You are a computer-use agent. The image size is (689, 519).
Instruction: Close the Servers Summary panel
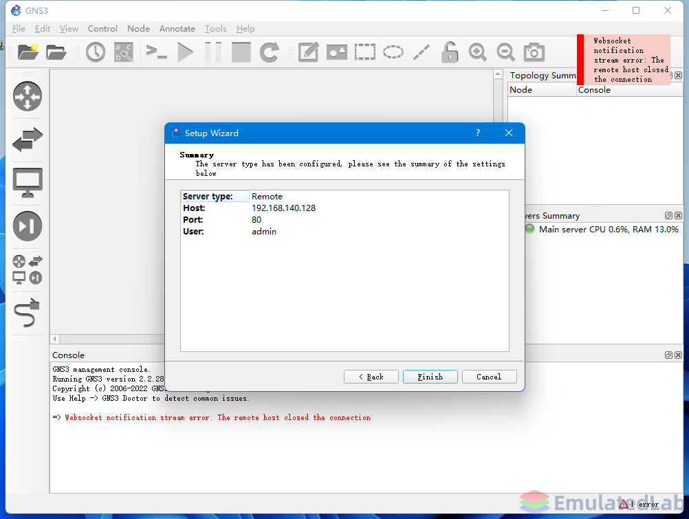click(679, 215)
